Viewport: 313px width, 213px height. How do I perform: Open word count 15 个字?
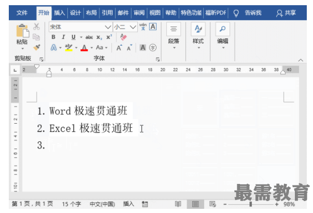click(x=72, y=204)
